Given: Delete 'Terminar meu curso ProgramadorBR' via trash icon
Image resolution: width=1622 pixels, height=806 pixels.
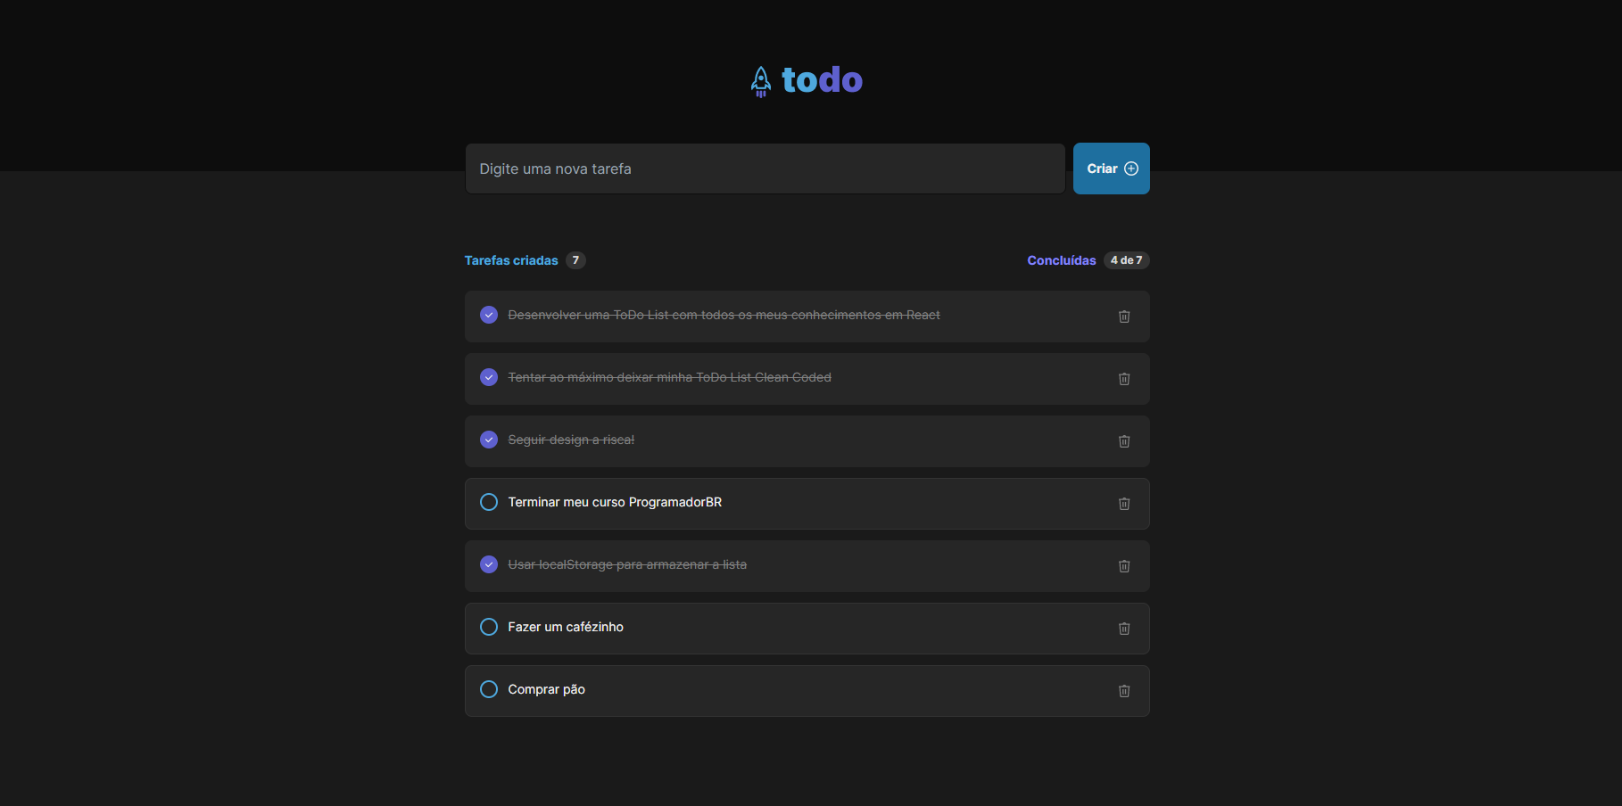Looking at the screenshot, I should [x=1123, y=503].
